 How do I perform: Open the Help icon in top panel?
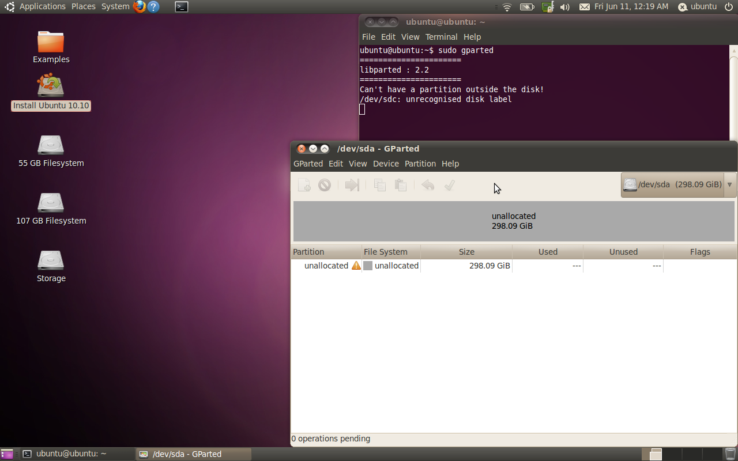coord(153,7)
